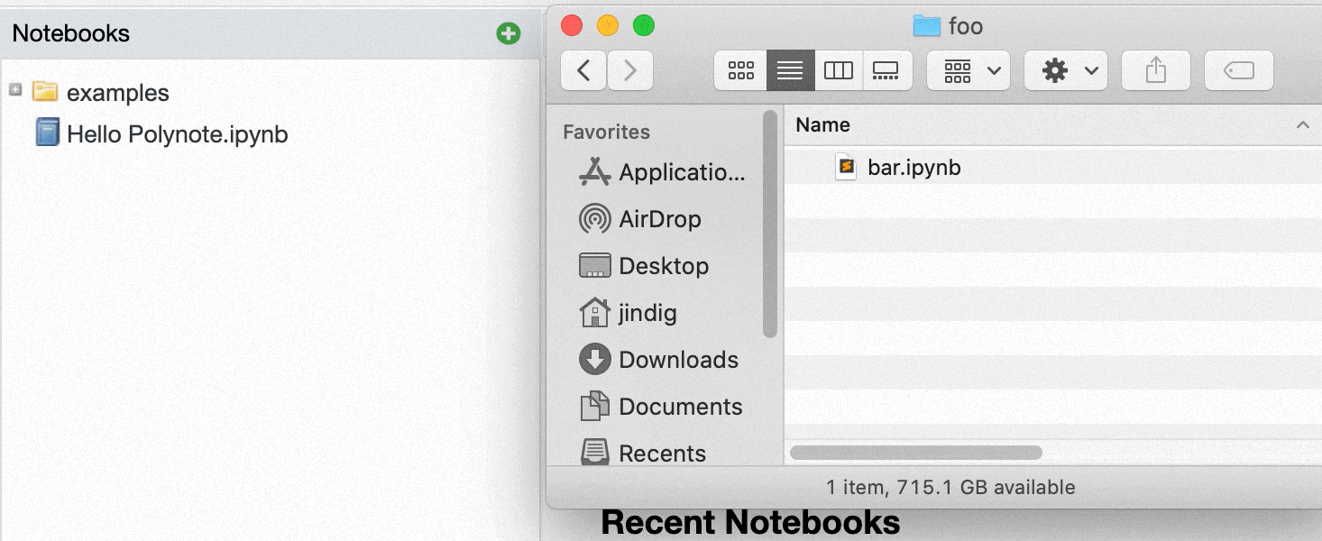Create a new notebook with the green plus
The image size is (1322, 541).
[x=509, y=32]
